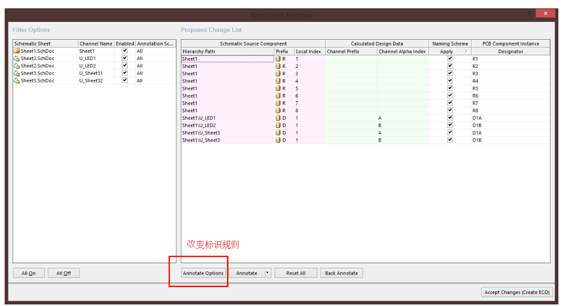Uncheck the Enabled checkbox for U_LED1

(x=124, y=58)
